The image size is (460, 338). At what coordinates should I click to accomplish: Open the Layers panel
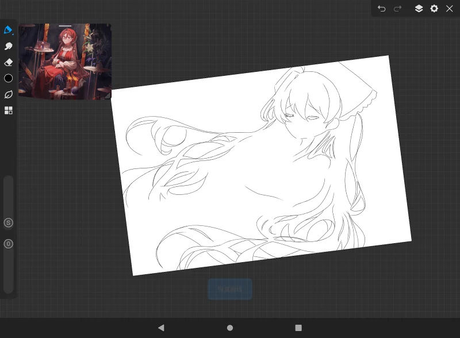pyautogui.click(x=419, y=9)
